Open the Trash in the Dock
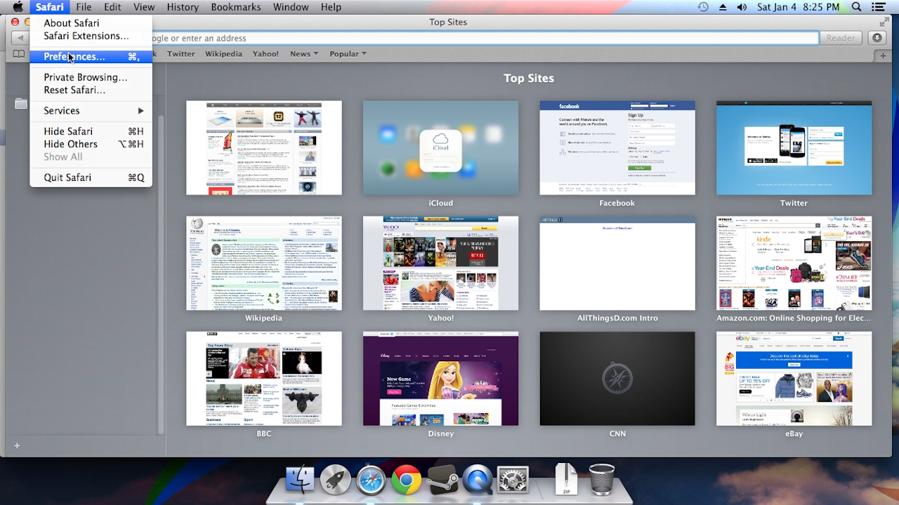Viewport: 899px width, 505px height. [x=601, y=480]
